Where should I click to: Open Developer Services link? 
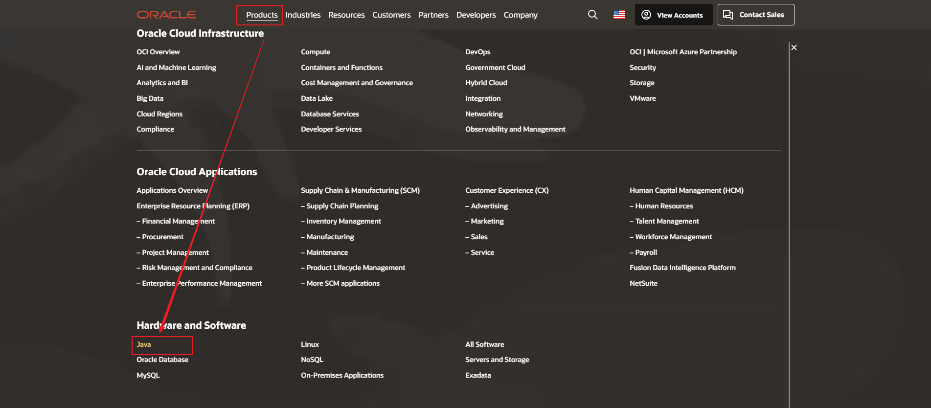point(331,129)
